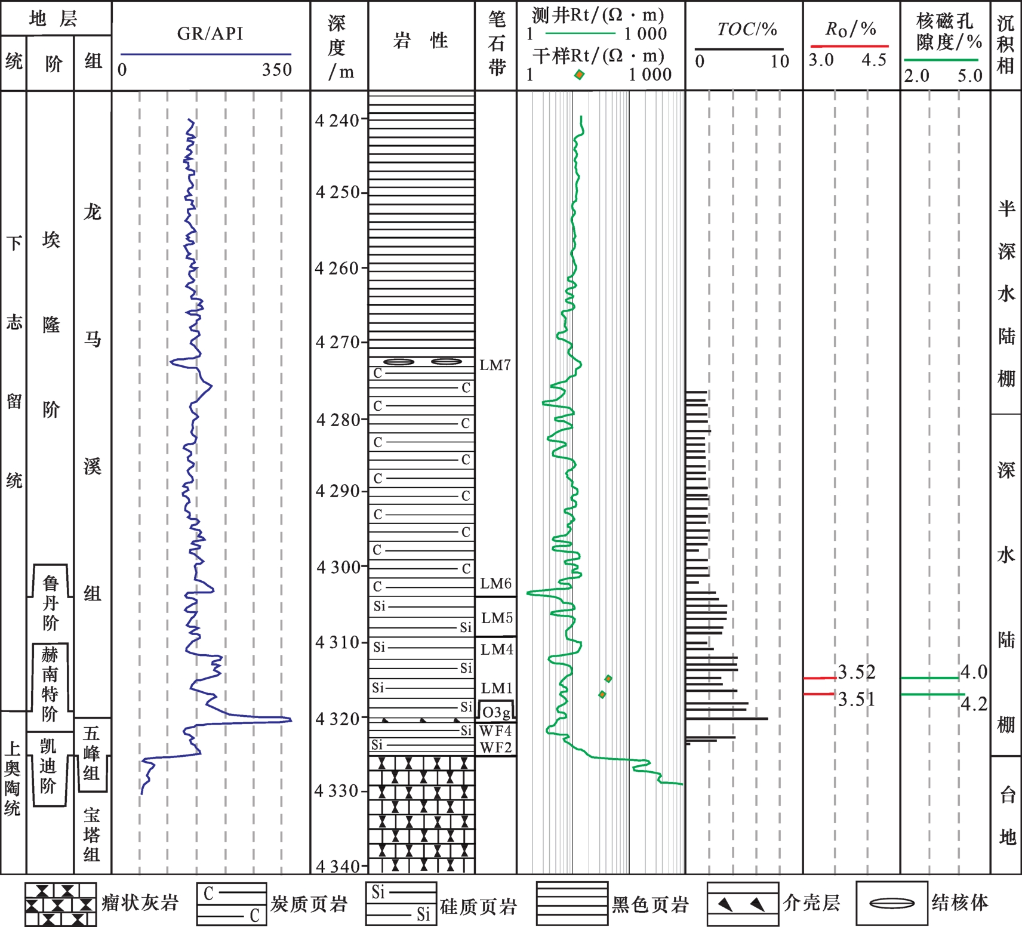Click the 4.2 porosity value label
Viewport: 1022px width, 927px height.
tap(974, 705)
